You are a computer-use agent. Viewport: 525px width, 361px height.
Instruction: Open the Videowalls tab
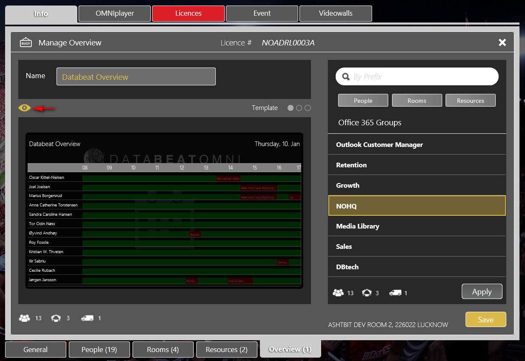click(336, 13)
